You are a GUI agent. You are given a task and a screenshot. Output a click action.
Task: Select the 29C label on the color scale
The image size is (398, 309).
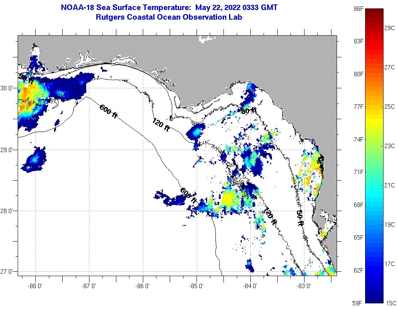pyautogui.click(x=390, y=28)
